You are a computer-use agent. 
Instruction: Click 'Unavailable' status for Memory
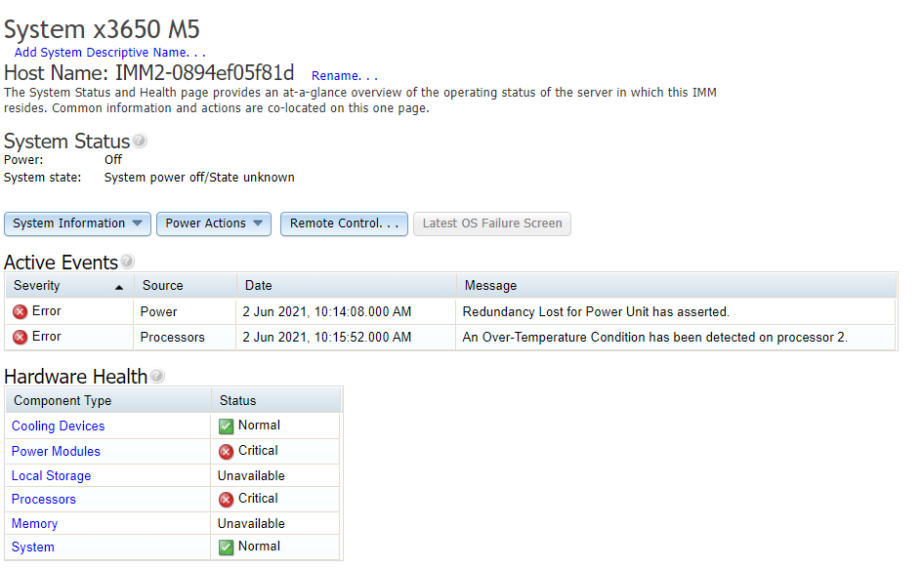click(251, 523)
